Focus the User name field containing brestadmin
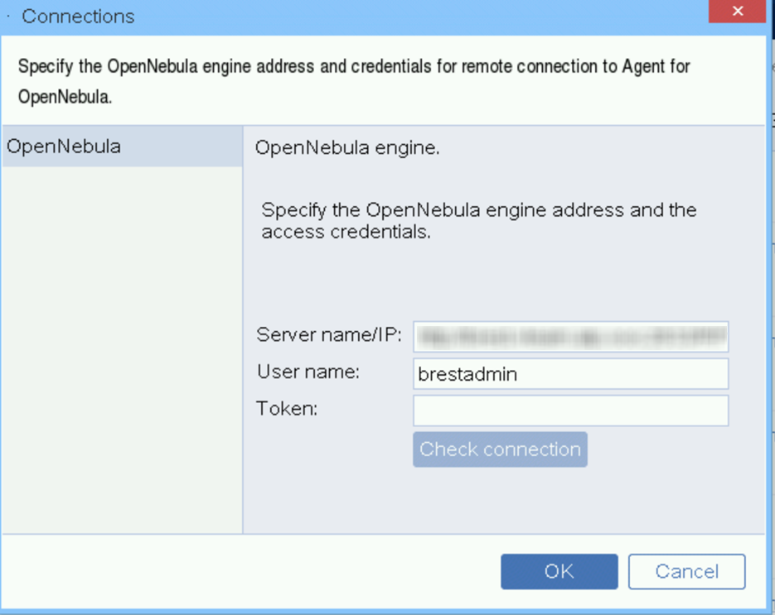 point(570,373)
